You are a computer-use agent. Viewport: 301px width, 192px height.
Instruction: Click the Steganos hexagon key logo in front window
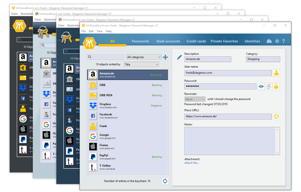click(89, 43)
